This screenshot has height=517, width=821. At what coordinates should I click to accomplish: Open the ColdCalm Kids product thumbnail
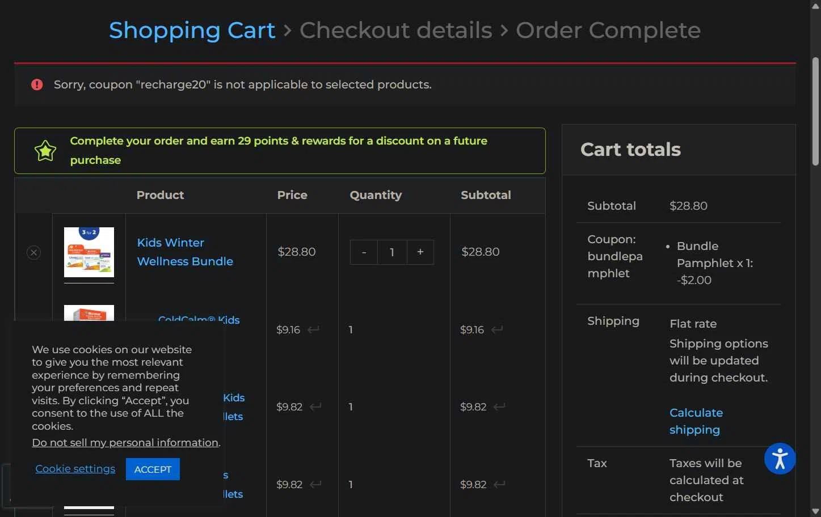(89, 313)
